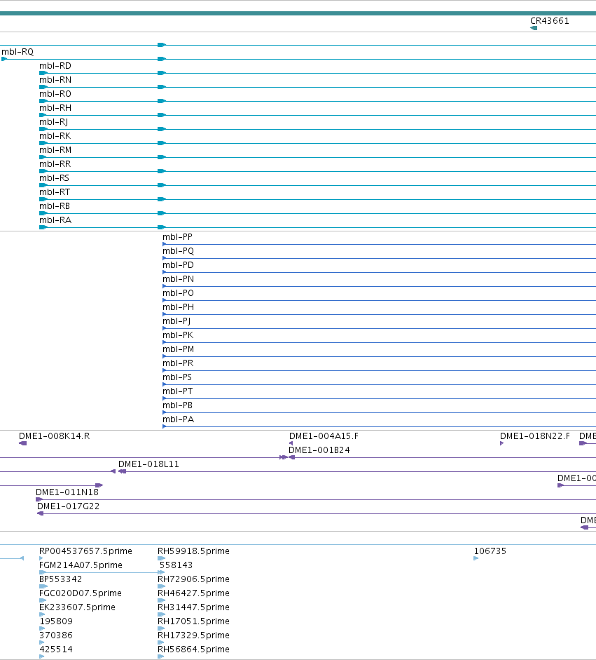Select the mbl-RD transcript label
Viewport: 596px width, 660px height.
tap(55, 66)
